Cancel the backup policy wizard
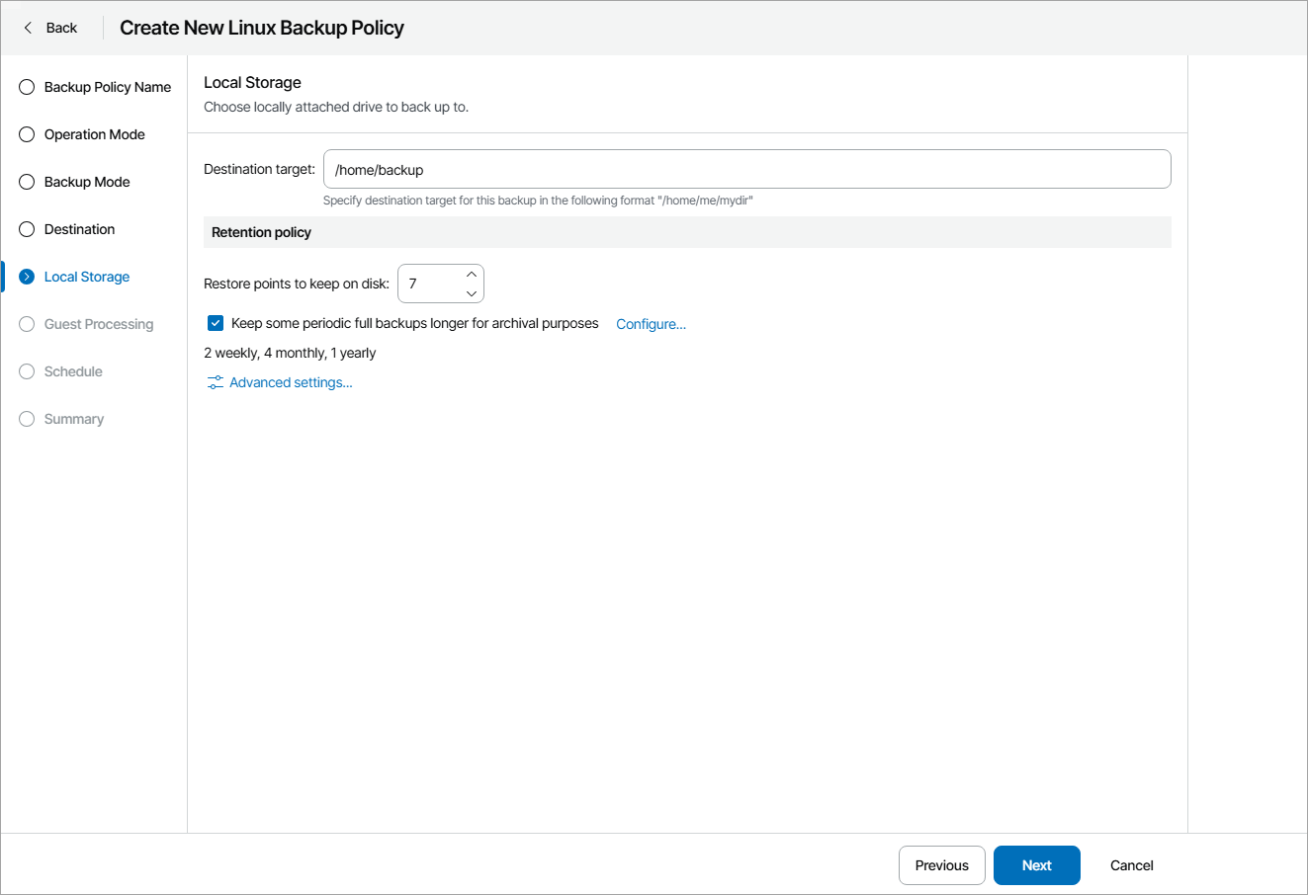The image size is (1308, 895). 1131,865
